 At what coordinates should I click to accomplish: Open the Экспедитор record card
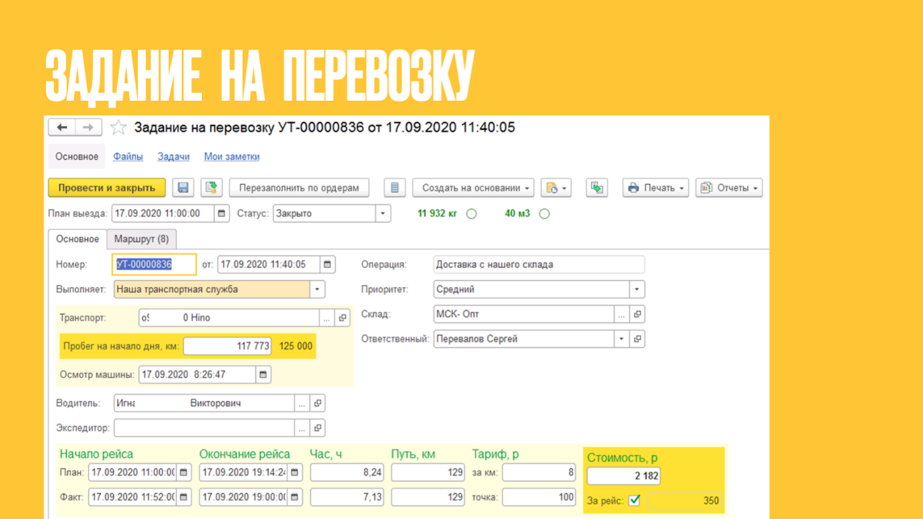pyautogui.click(x=318, y=428)
